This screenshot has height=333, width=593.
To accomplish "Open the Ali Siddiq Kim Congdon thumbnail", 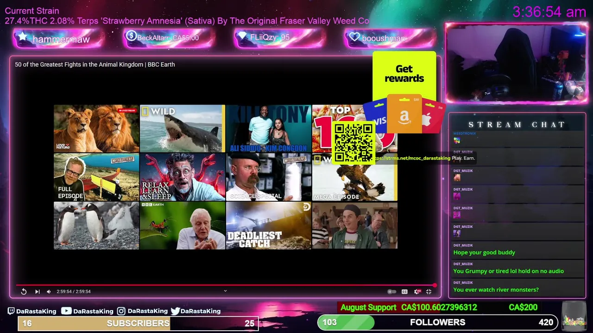I will click(269, 129).
